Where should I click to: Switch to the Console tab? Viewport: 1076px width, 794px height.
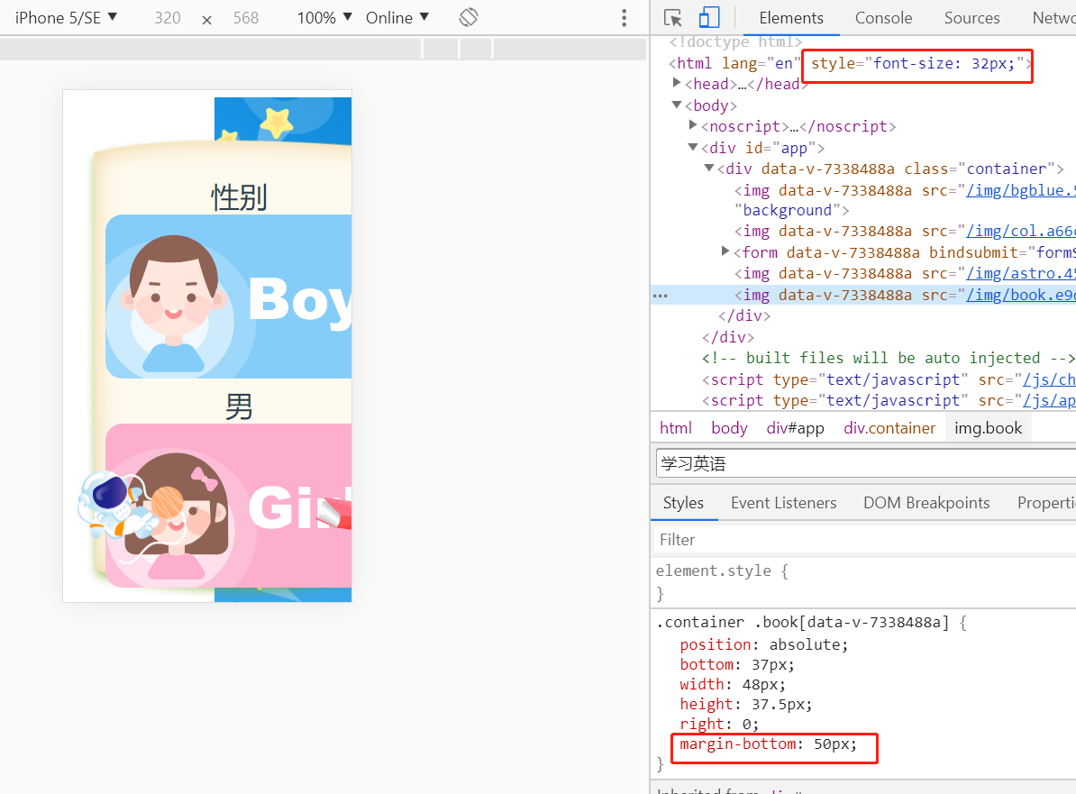tap(883, 18)
